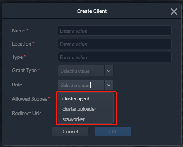Click the Location field label

[x=22, y=44]
